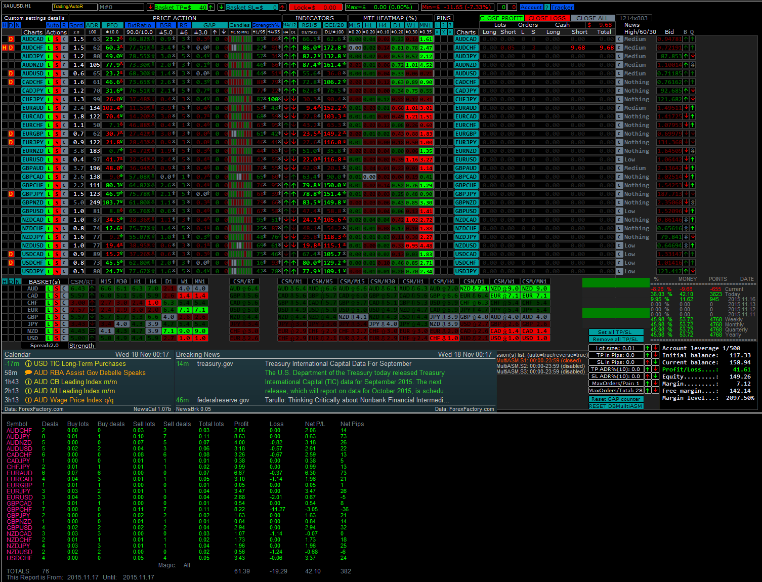The width and height of the screenshot is (762, 582).
Task: Decrease SL ADR%(10) with down arrow
Action: coord(655,377)
